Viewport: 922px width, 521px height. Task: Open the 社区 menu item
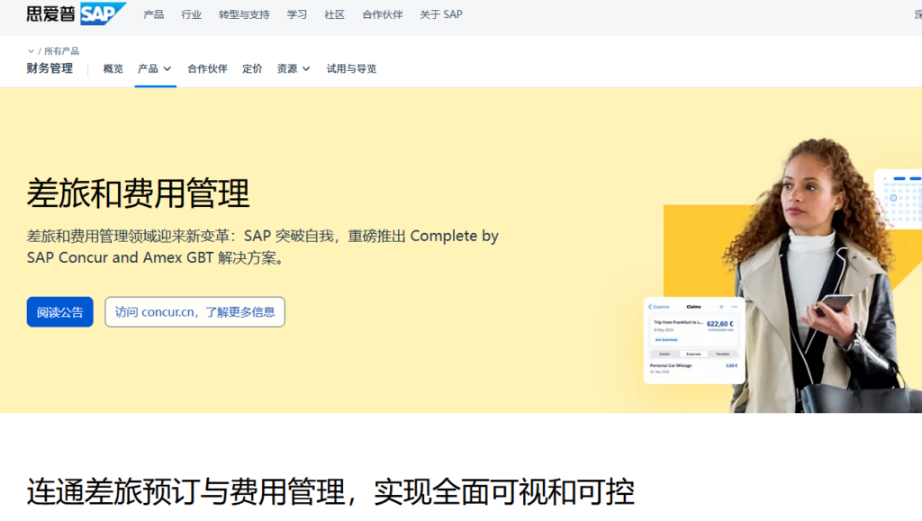coord(334,14)
